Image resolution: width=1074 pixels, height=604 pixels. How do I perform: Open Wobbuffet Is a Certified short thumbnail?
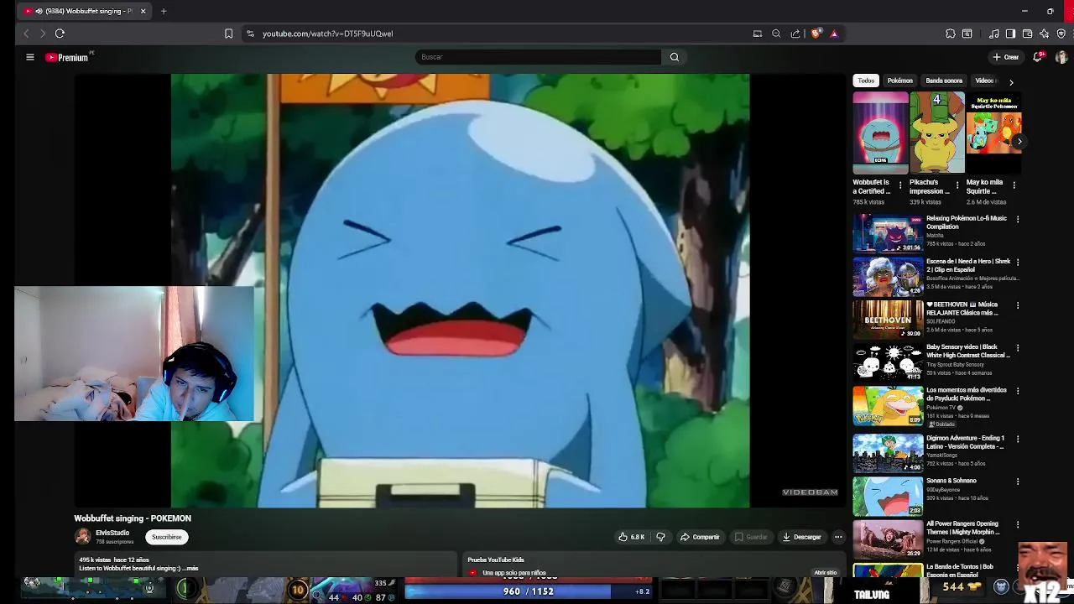click(880, 133)
